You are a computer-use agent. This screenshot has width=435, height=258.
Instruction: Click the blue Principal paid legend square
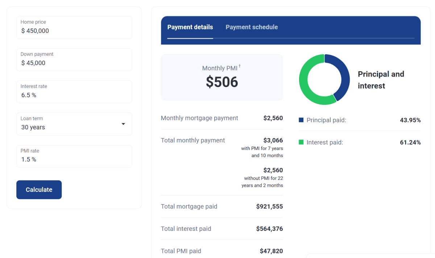click(301, 120)
